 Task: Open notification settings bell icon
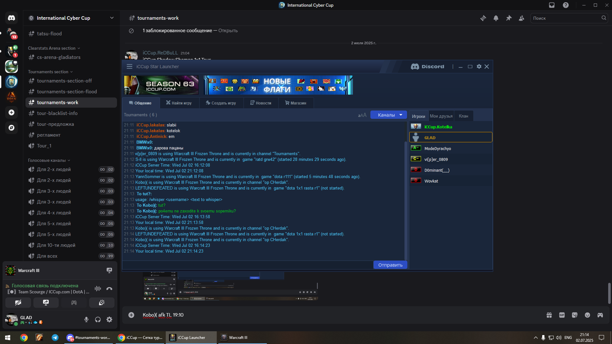496,18
